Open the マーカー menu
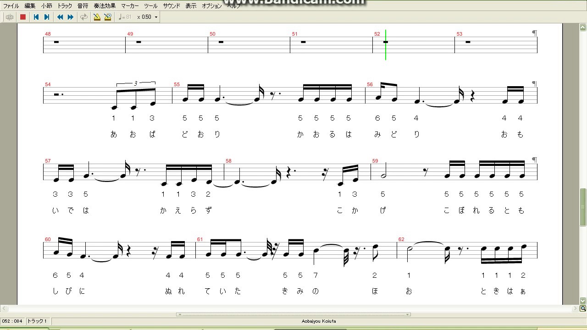The width and height of the screenshot is (587, 330). pos(130,6)
